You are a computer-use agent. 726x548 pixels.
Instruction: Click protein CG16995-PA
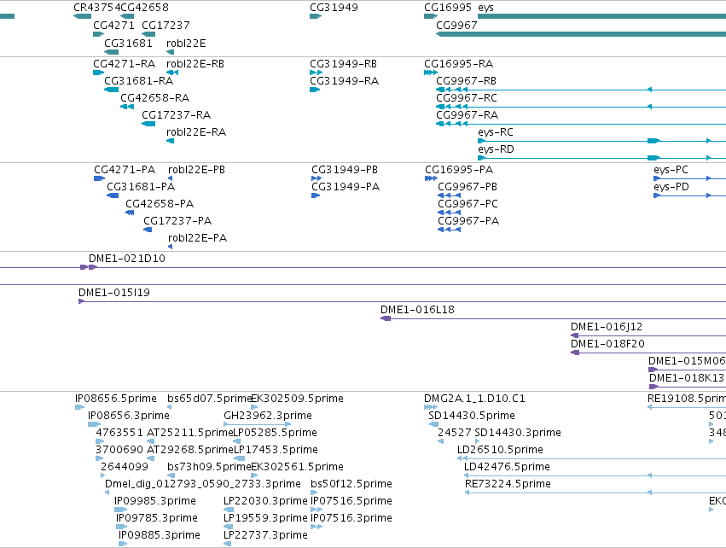click(459, 170)
